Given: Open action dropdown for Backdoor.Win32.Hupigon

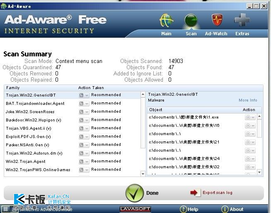Looking at the screenshot, I should pyautogui.click(x=84, y=120).
